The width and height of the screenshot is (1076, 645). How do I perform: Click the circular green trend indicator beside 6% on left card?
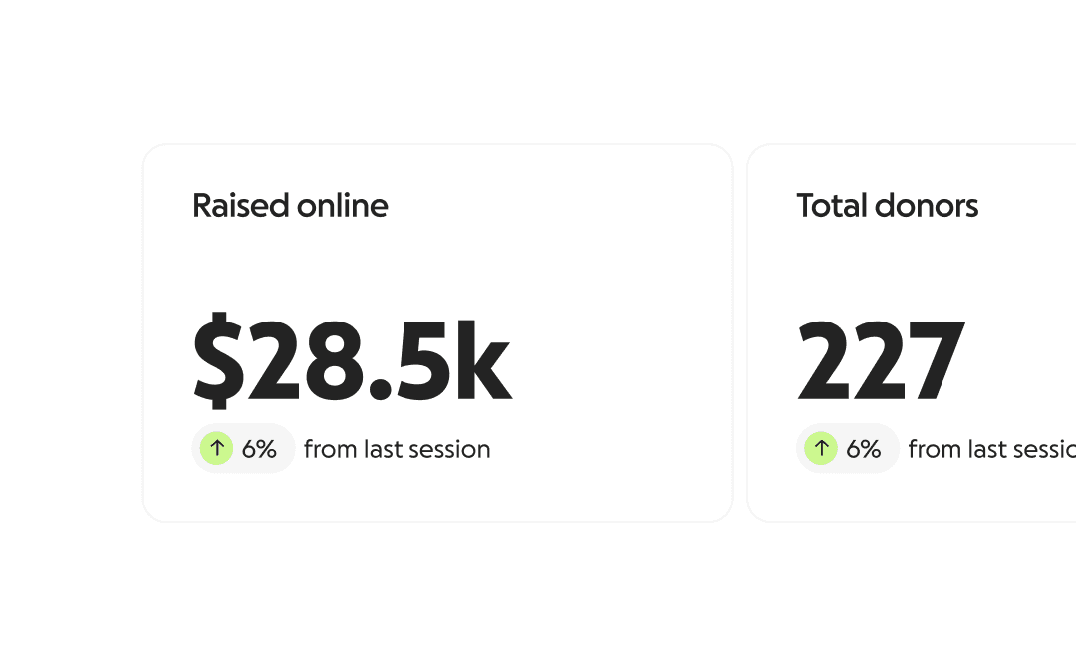[216, 448]
